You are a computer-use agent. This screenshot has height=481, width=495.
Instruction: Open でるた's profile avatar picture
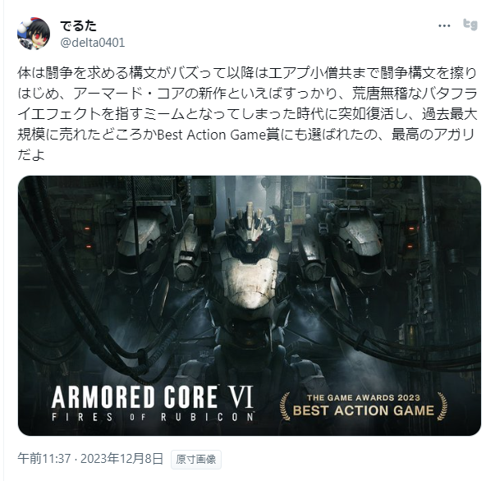click(34, 34)
